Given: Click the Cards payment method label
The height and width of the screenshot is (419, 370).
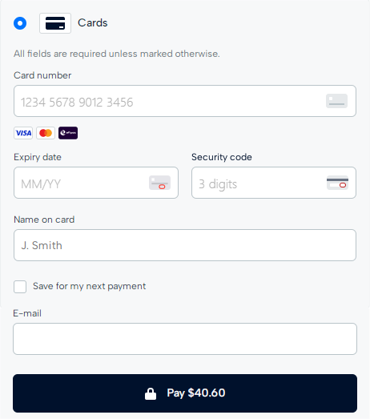Looking at the screenshot, I should point(93,23).
